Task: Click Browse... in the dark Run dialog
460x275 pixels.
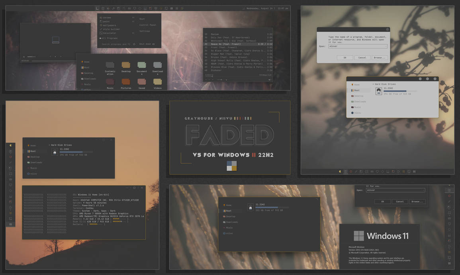Action: (417, 201)
